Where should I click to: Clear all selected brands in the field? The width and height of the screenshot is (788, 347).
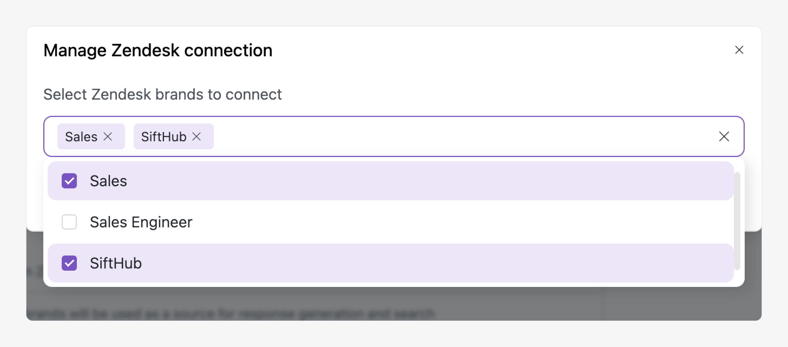pos(724,136)
